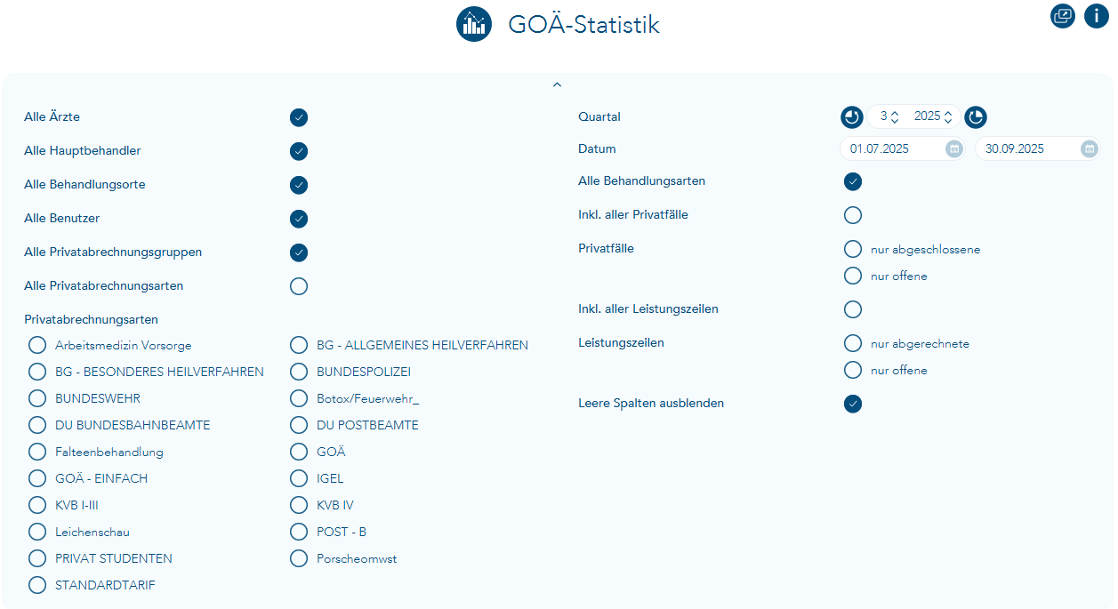Viewport: 1118px width, 609px height.
Task: Open the calendar for start date 01.07.2025
Action: coord(954,149)
